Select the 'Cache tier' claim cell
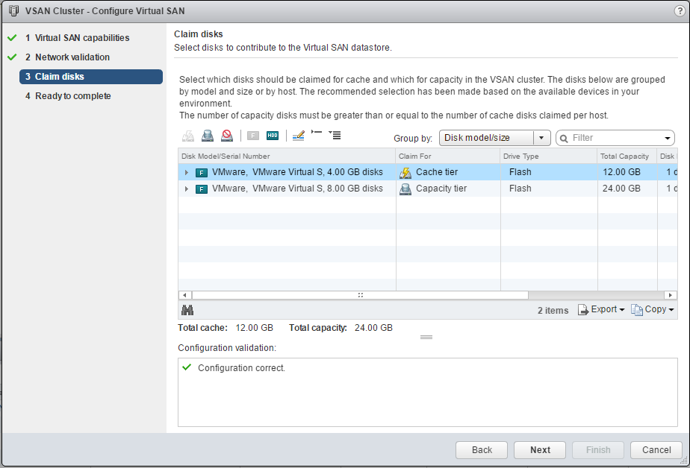This screenshot has height=468, width=690. coord(448,172)
